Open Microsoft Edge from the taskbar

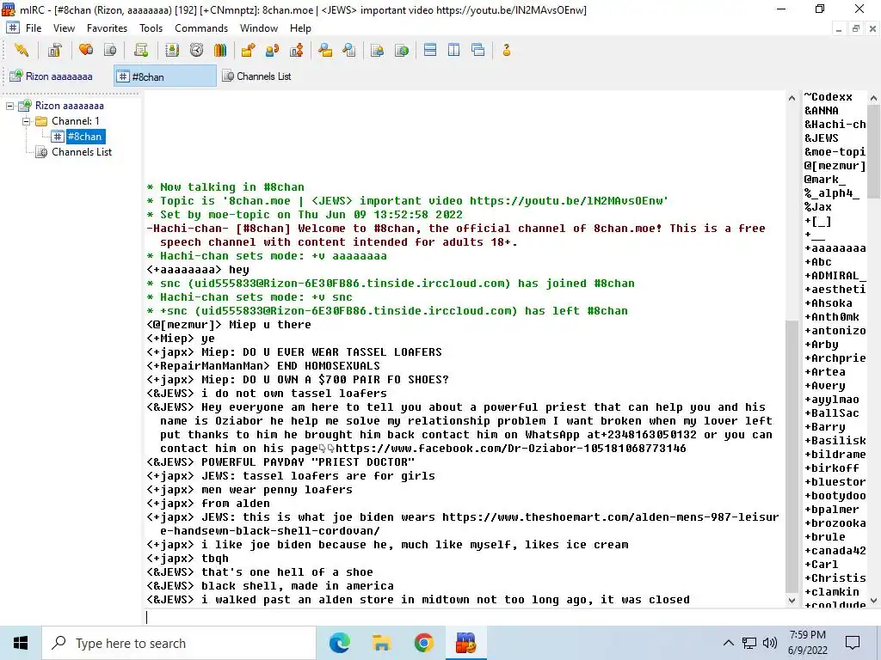tap(339, 643)
